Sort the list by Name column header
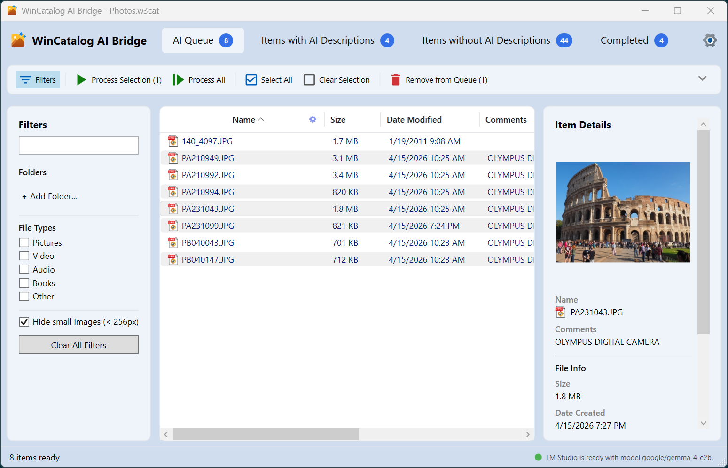The image size is (728, 468). pyautogui.click(x=244, y=120)
